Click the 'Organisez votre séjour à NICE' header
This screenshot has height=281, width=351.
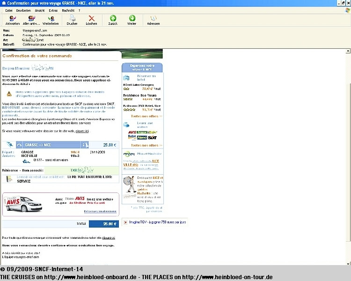[142, 67]
